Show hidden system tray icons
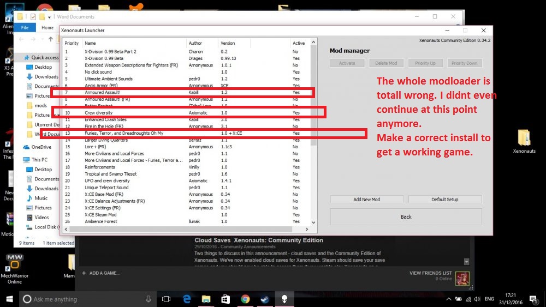 pos(448,299)
